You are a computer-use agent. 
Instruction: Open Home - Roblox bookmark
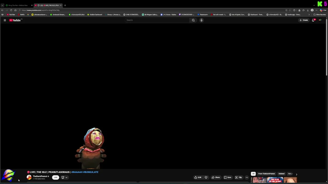pos(168,15)
